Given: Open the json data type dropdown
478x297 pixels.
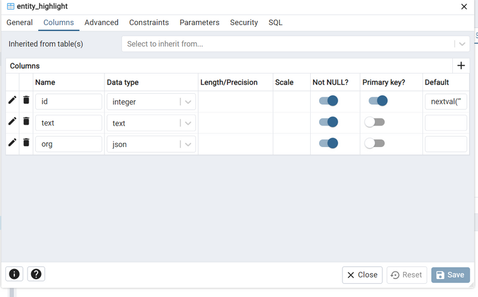Looking at the screenshot, I should click(188, 145).
